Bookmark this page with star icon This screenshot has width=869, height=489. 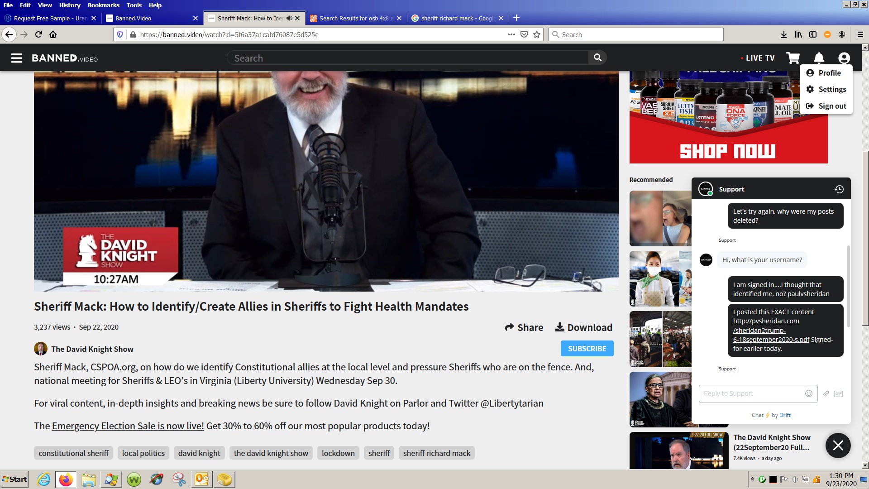pos(537,34)
